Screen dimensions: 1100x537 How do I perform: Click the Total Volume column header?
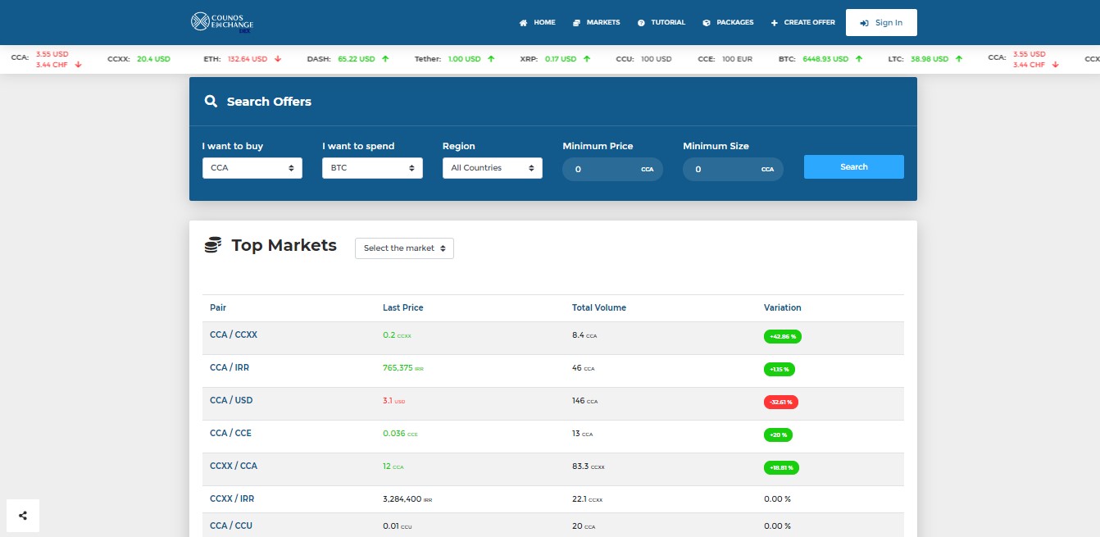(599, 307)
